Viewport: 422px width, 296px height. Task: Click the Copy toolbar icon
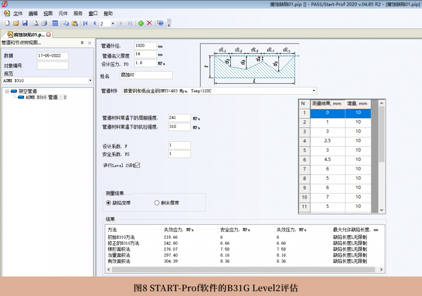(66, 23)
